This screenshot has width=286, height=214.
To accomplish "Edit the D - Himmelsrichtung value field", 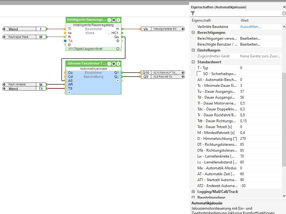I will click(260, 139).
